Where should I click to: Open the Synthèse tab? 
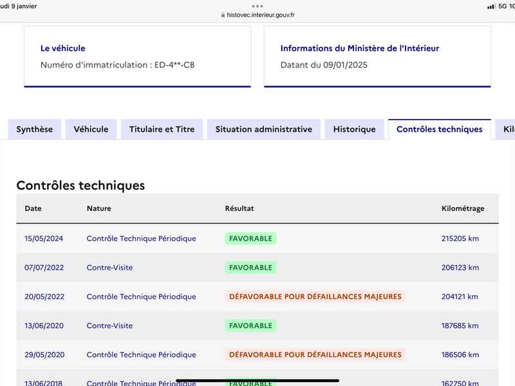pos(35,129)
